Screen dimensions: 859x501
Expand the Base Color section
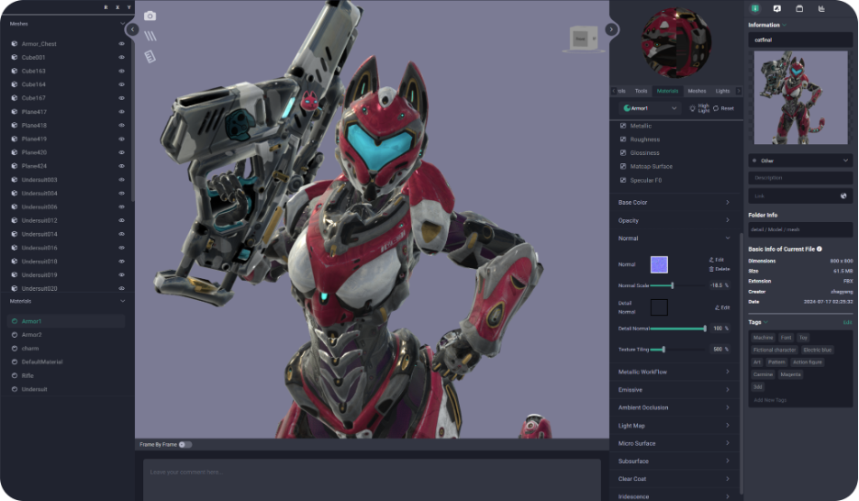pyautogui.click(x=675, y=202)
